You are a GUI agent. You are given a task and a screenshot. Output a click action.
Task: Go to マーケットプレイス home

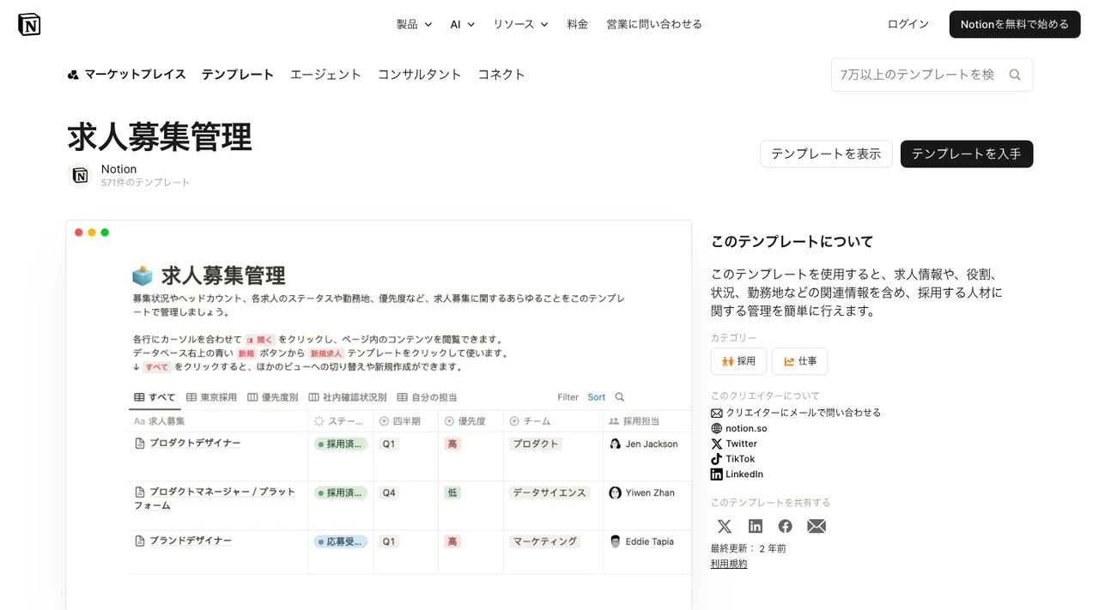click(x=126, y=75)
